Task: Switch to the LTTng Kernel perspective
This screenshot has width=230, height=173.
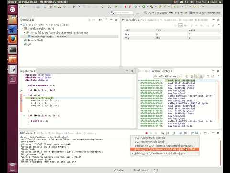Action: coord(178,13)
